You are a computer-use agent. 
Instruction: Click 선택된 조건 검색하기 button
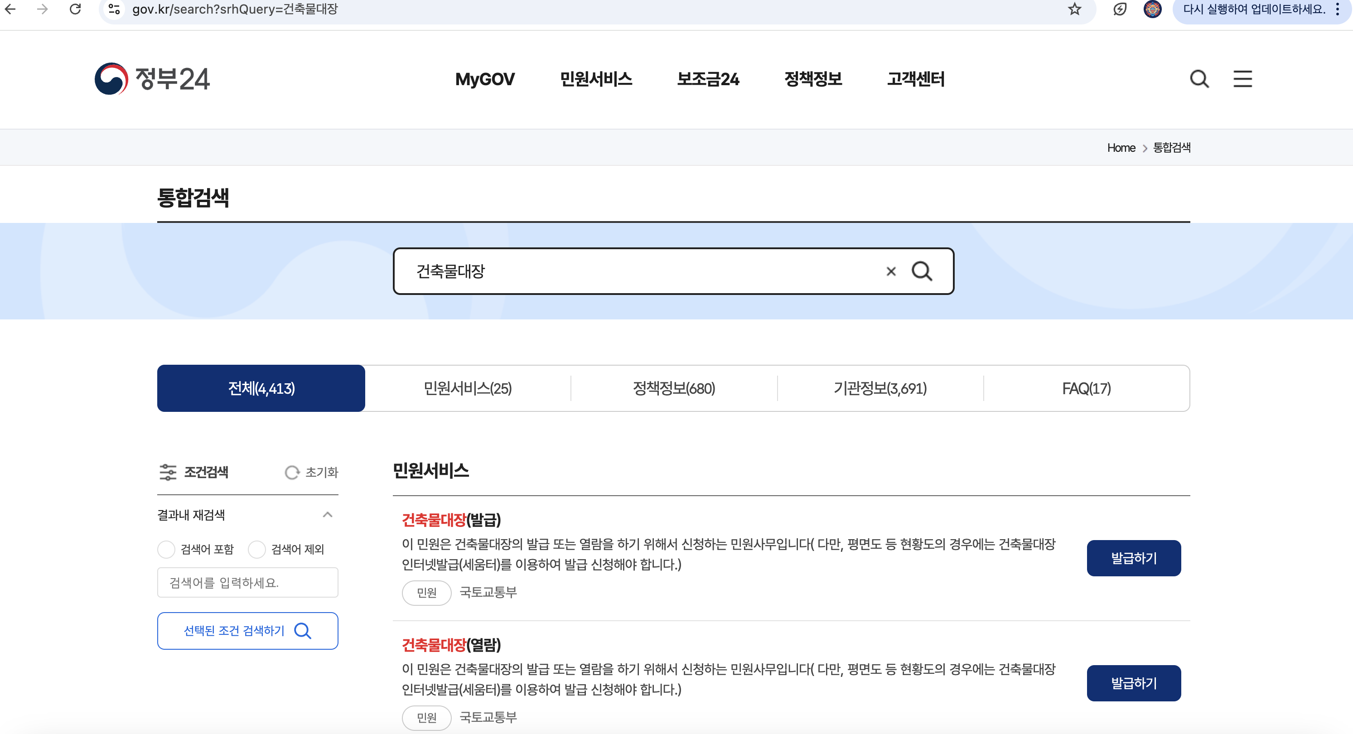(x=247, y=631)
